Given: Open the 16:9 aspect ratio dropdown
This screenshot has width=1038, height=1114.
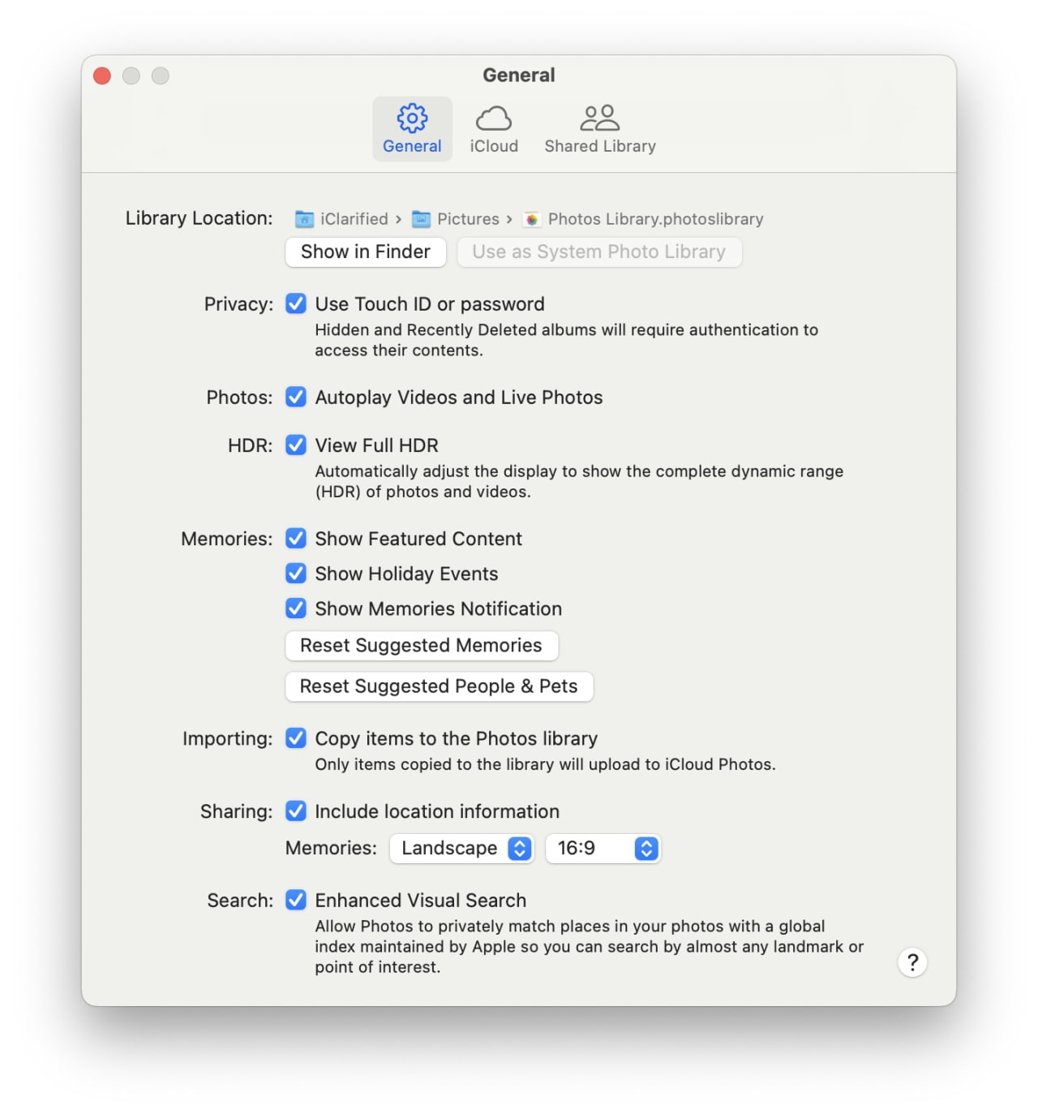Looking at the screenshot, I should pos(603,848).
